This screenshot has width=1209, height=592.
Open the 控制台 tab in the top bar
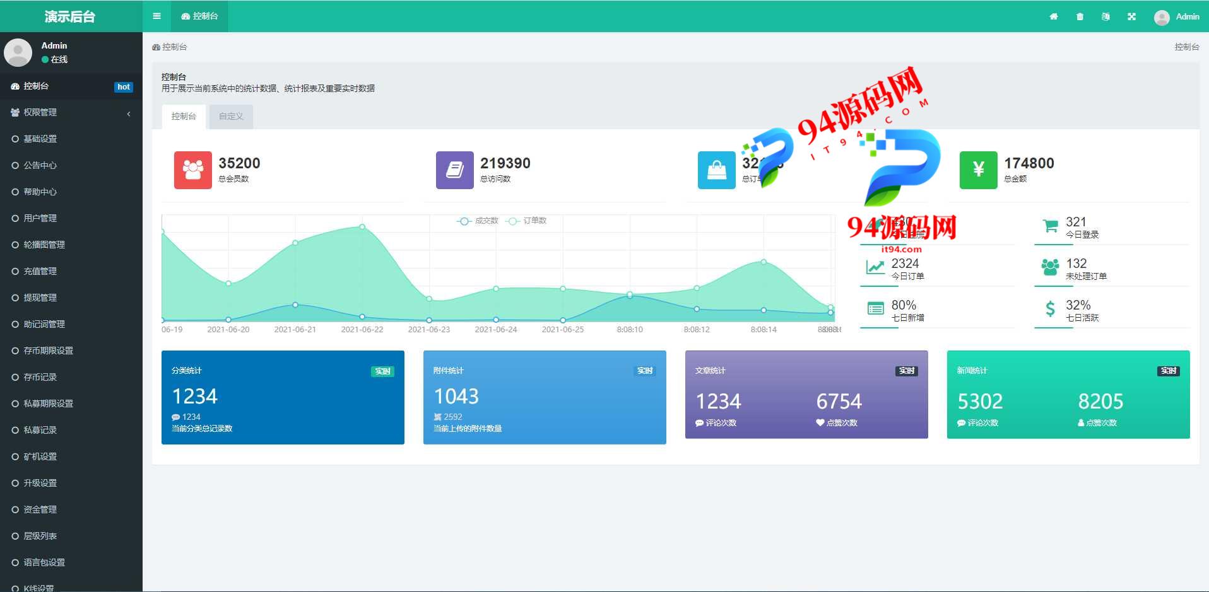point(199,16)
